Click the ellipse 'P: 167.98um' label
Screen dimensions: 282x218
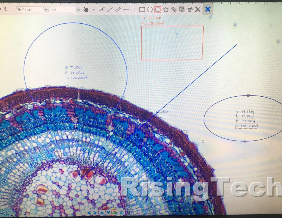point(245,121)
